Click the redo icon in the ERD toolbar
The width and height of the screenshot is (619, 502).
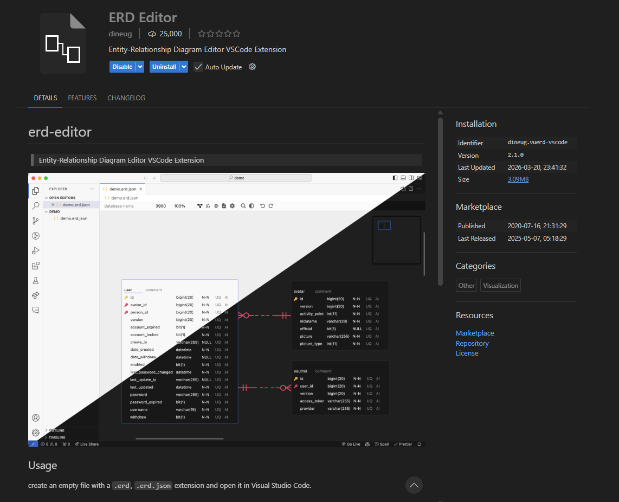pyautogui.click(x=270, y=206)
